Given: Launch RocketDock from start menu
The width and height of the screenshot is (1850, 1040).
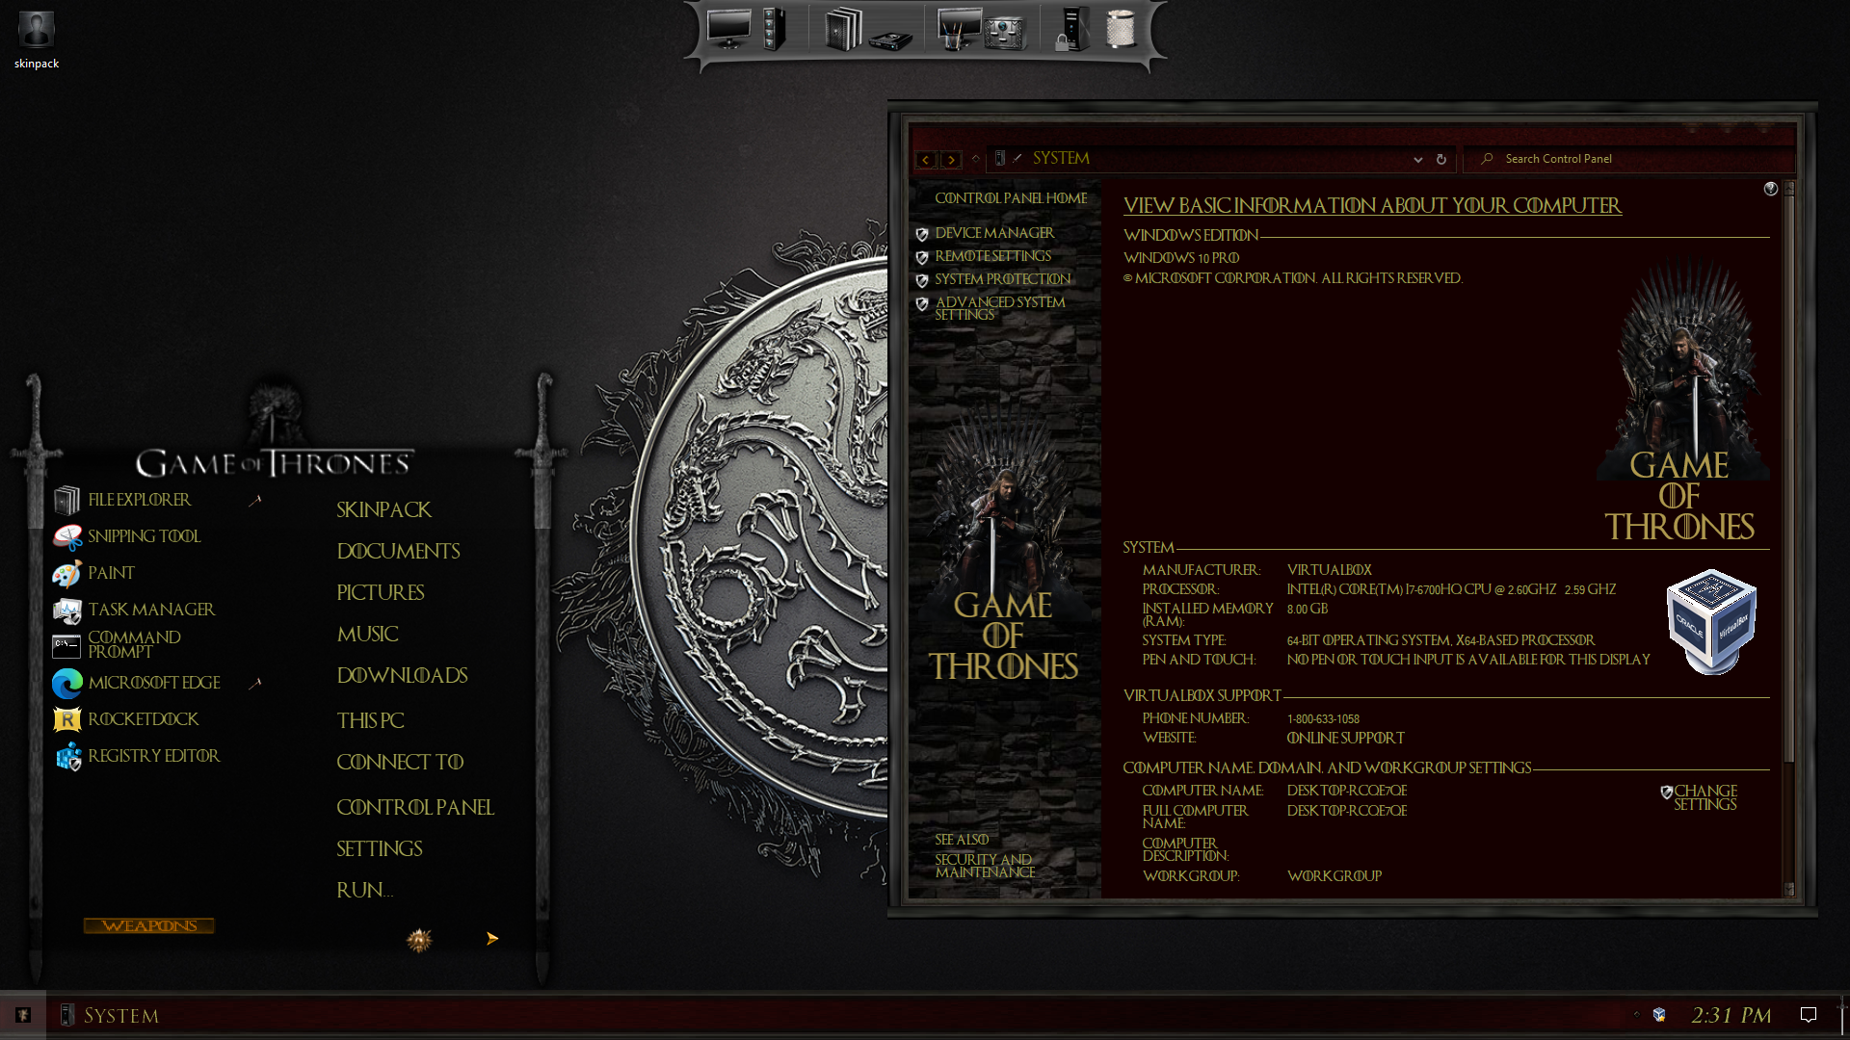Looking at the screenshot, I should [143, 719].
